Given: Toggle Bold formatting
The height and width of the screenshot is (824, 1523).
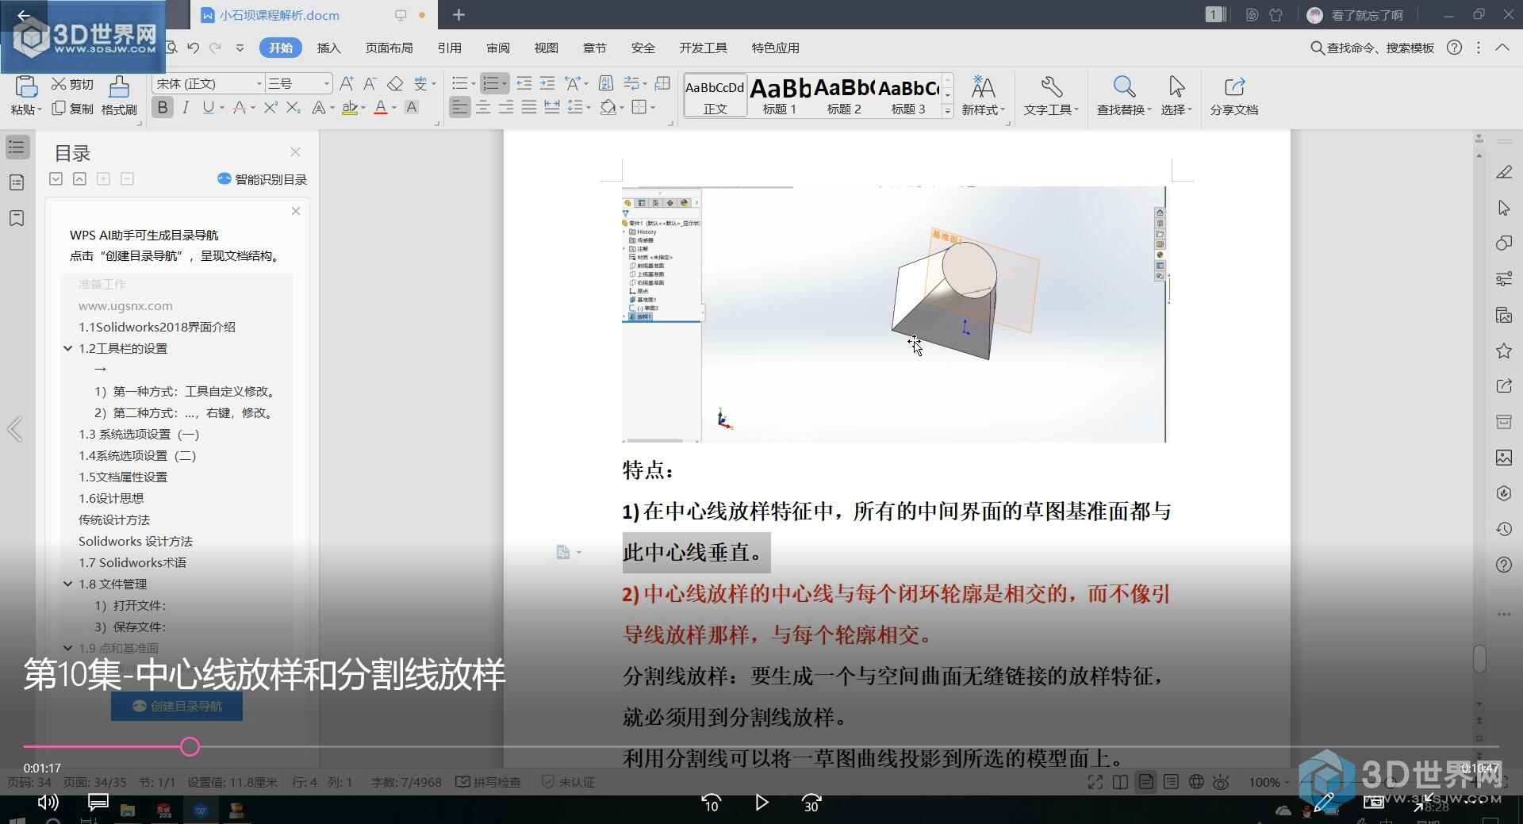Looking at the screenshot, I should [x=163, y=107].
